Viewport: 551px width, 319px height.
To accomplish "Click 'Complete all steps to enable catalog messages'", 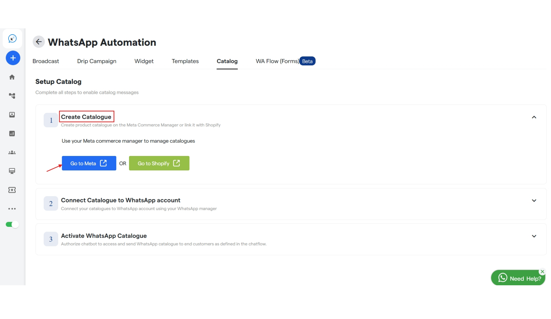I will click(x=87, y=92).
